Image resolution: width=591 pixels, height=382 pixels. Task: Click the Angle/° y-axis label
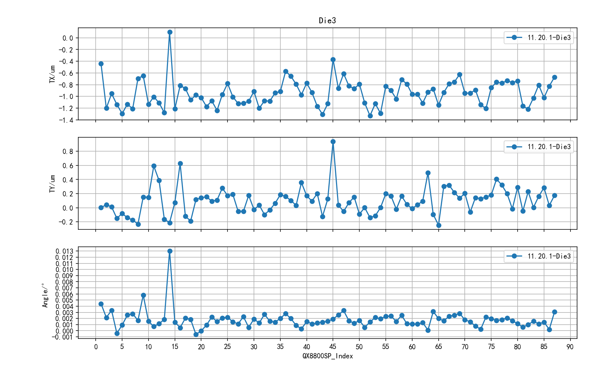(45, 295)
